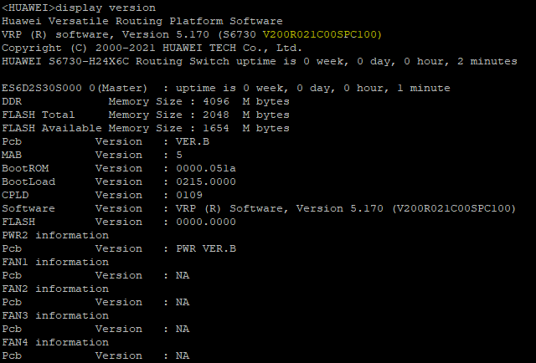This screenshot has width=536, height=363.
Task: Click the CPLD version 0109
Action: coord(189,195)
